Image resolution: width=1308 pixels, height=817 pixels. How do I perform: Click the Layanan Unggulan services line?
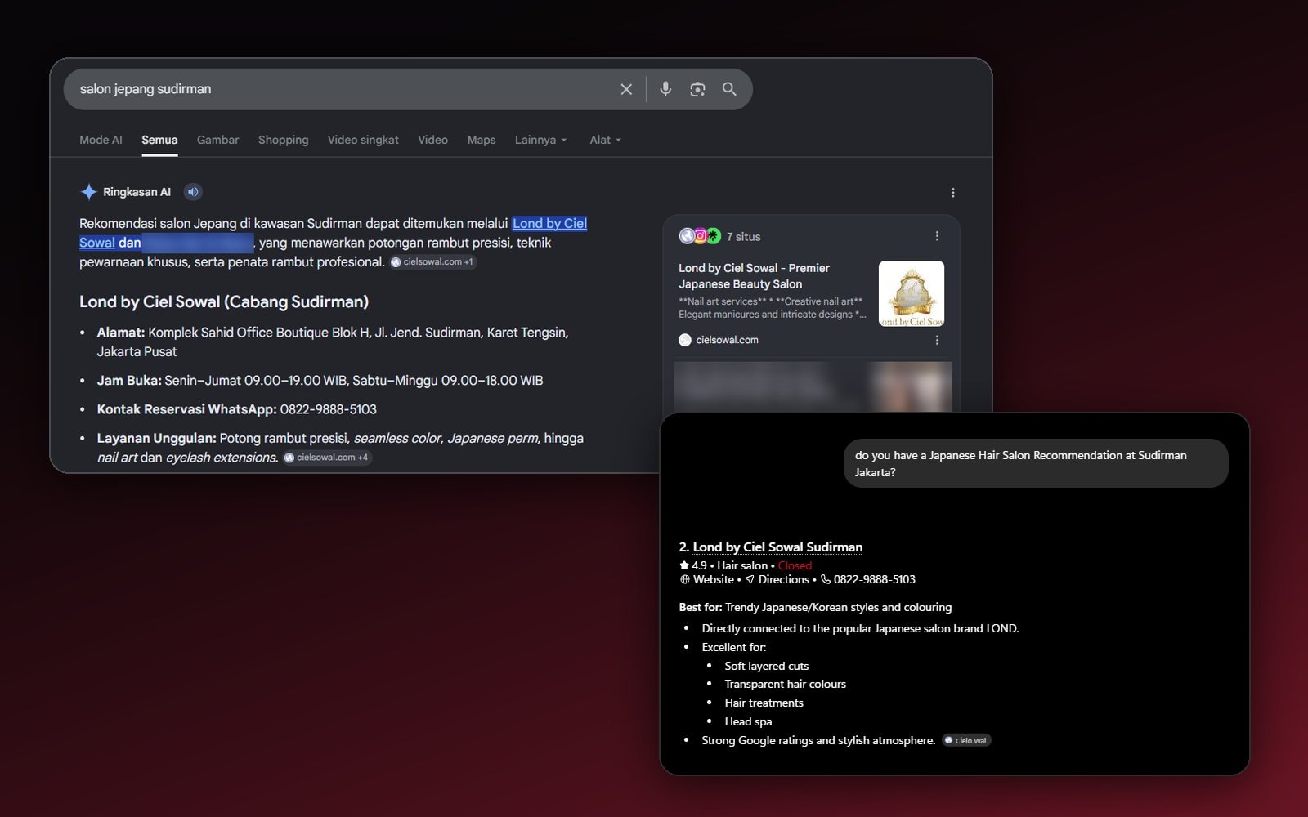340,448
